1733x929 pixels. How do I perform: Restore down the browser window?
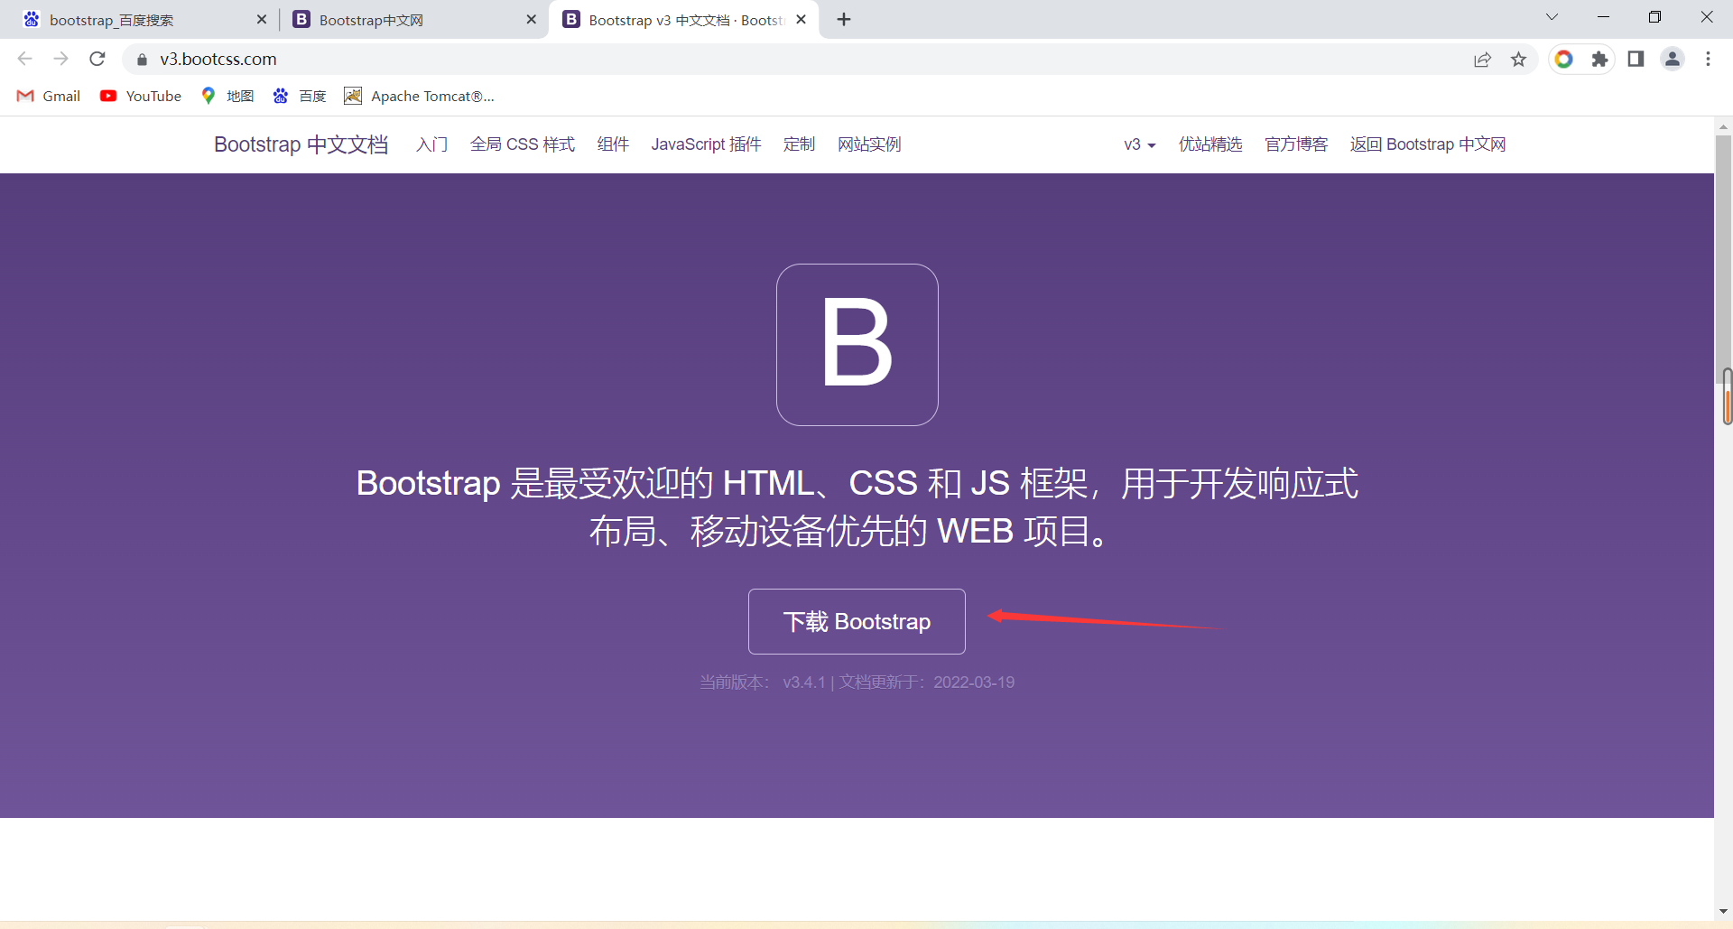(1654, 17)
